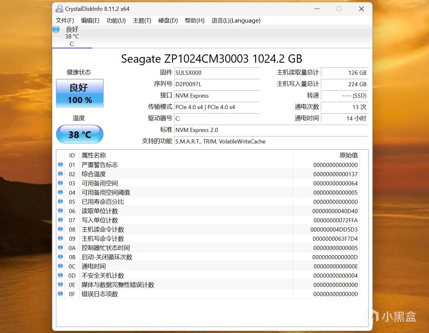Select the 写入单位计数 attribute row
This screenshot has width=429, height=333.
208,220
